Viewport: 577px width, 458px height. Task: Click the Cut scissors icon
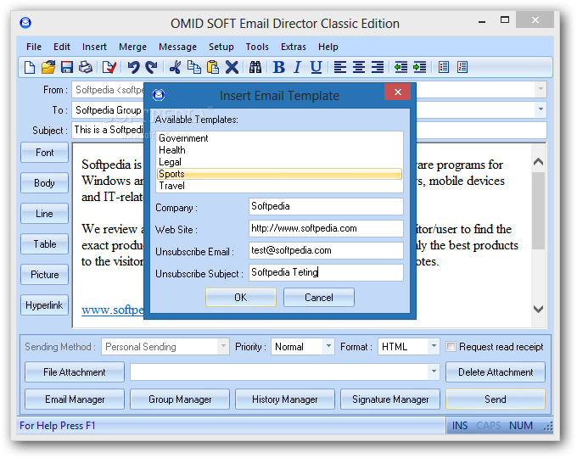coord(175,67)
